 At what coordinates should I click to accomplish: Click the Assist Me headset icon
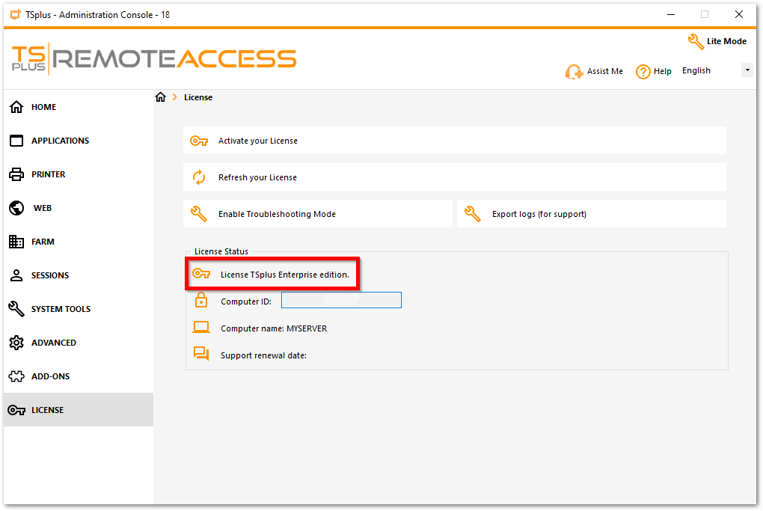click(x=574, y=72)
